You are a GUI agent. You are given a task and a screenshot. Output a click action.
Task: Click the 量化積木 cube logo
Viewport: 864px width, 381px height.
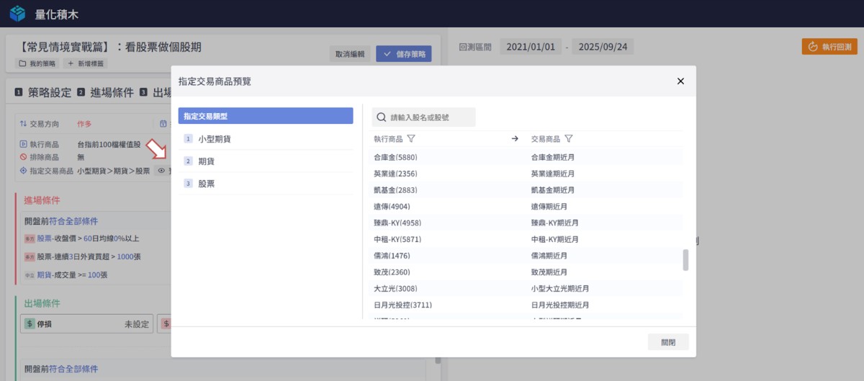pyautogui.click(x=17, y=14)
